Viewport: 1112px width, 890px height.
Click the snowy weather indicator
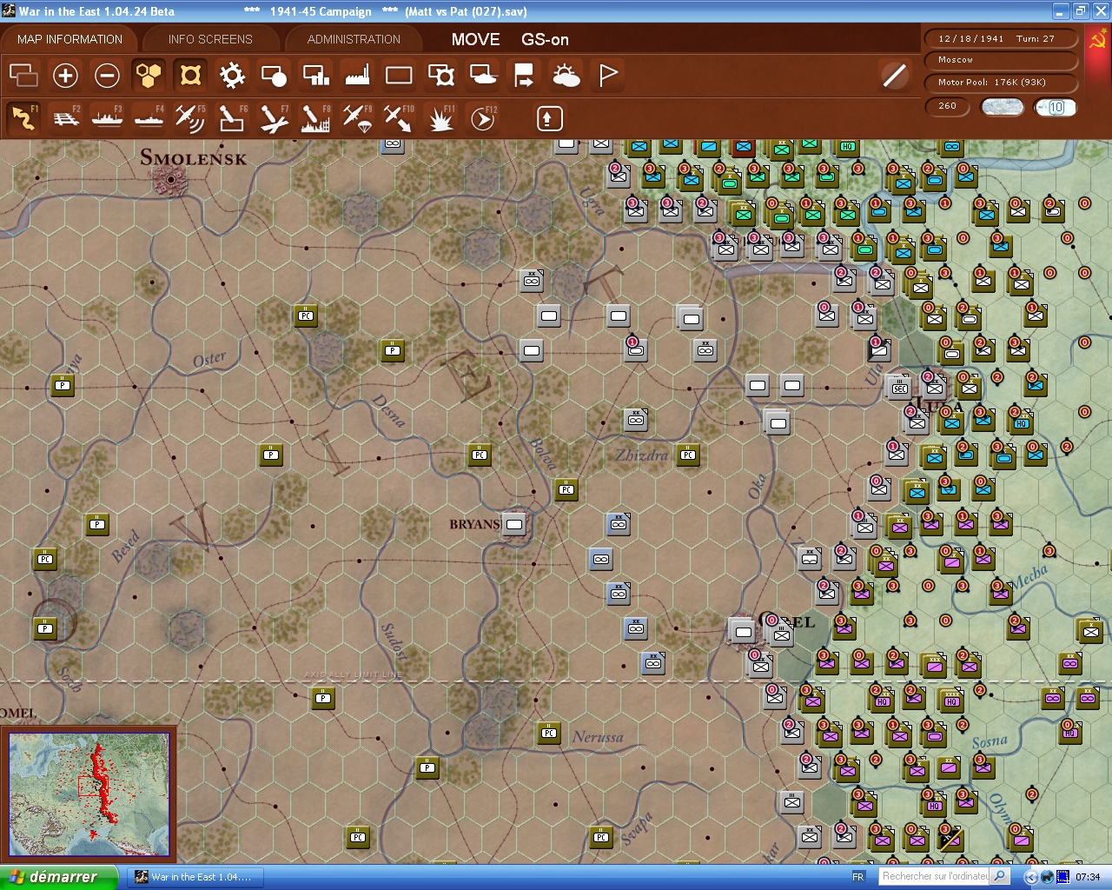tap(1002, 107)
